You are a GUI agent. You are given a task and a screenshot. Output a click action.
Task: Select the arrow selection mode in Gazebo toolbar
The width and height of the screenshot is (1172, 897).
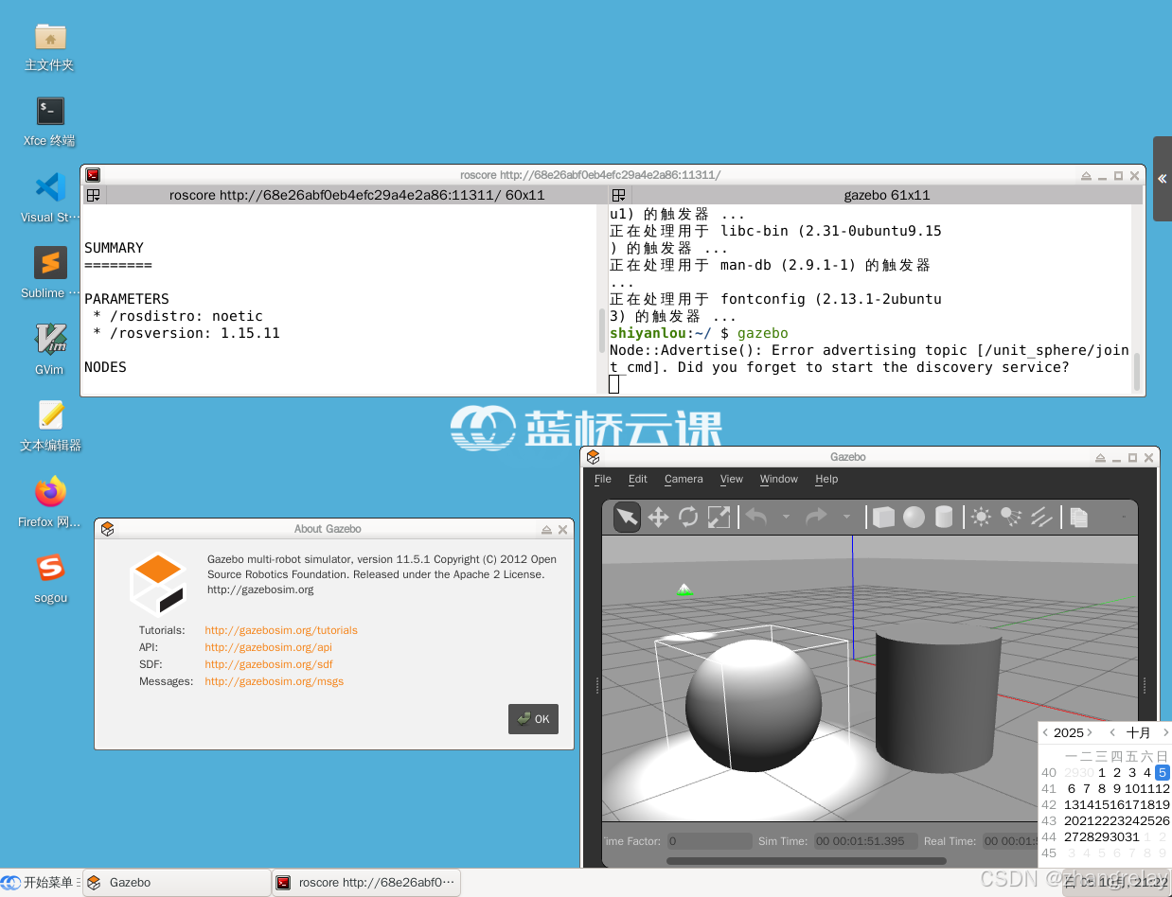point(627,517)
